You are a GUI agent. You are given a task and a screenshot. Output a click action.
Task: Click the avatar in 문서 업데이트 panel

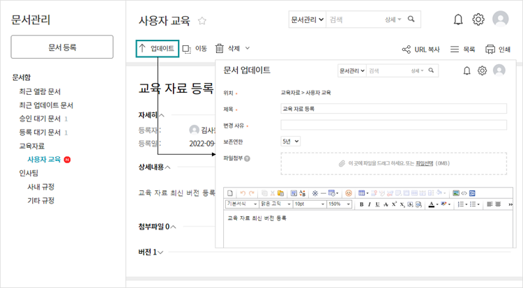click(499, 70)
